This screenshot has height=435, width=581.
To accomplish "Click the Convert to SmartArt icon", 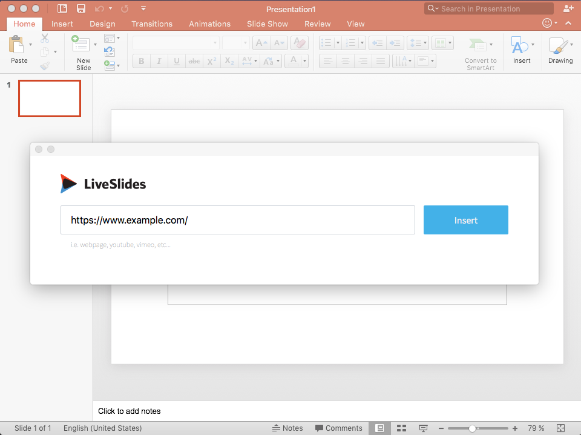I will [x=478, y=45].
